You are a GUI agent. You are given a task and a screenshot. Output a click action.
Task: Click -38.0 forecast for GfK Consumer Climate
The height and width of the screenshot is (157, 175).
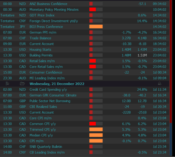coord(126,95)
